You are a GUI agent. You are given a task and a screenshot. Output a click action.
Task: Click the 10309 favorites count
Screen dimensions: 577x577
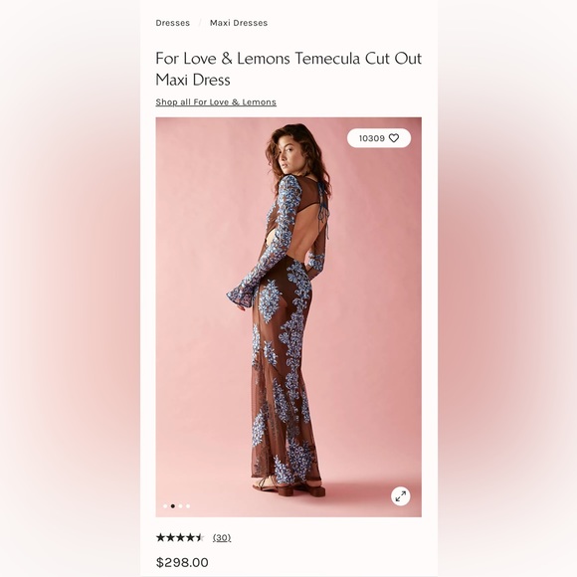click(x=372, y=138)
